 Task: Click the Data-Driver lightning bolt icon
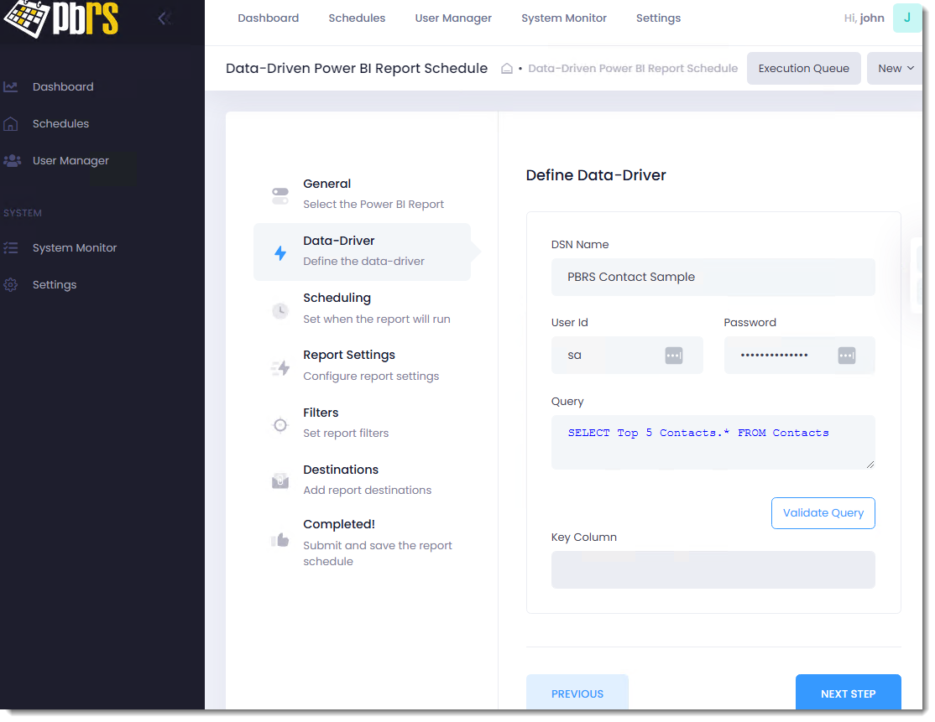tap(280, 253)
